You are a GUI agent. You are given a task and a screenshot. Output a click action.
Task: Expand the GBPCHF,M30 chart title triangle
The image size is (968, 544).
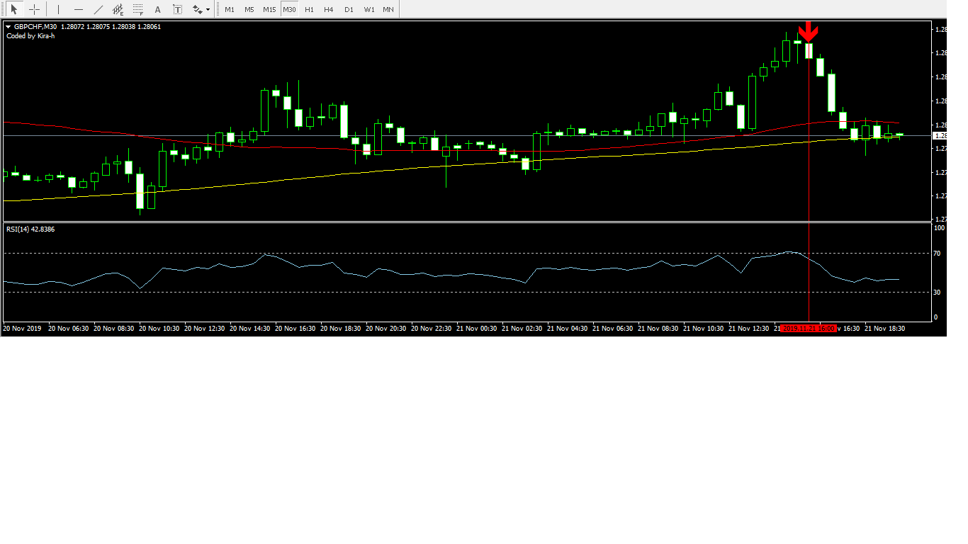9,27
